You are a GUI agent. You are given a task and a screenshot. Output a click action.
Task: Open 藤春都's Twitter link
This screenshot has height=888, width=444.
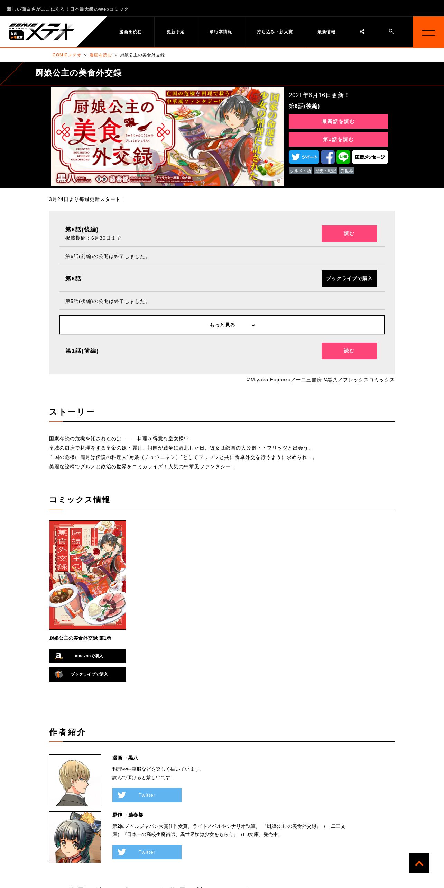[147, 852]
